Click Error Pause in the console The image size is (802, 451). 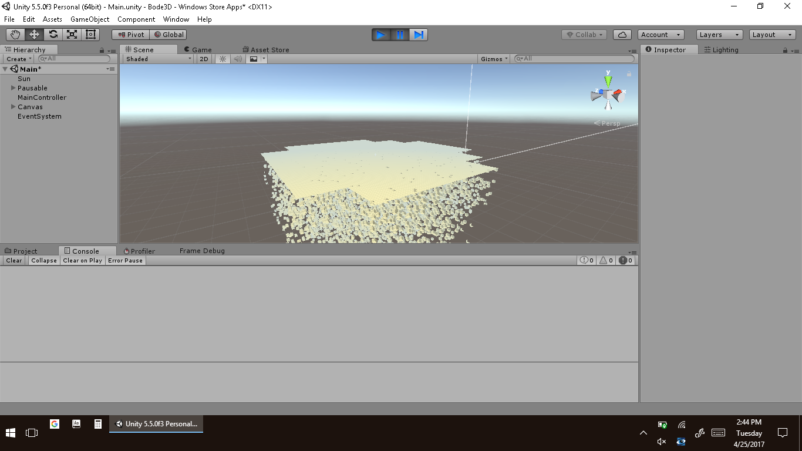125,260
